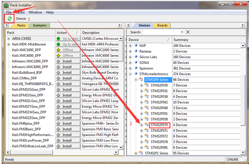Open the Help menu
The width and height of the screenshot is (249, 164).
click(50, 12)
